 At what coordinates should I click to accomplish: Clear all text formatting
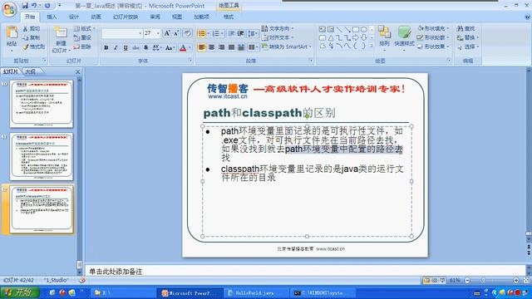click(187, 33)
